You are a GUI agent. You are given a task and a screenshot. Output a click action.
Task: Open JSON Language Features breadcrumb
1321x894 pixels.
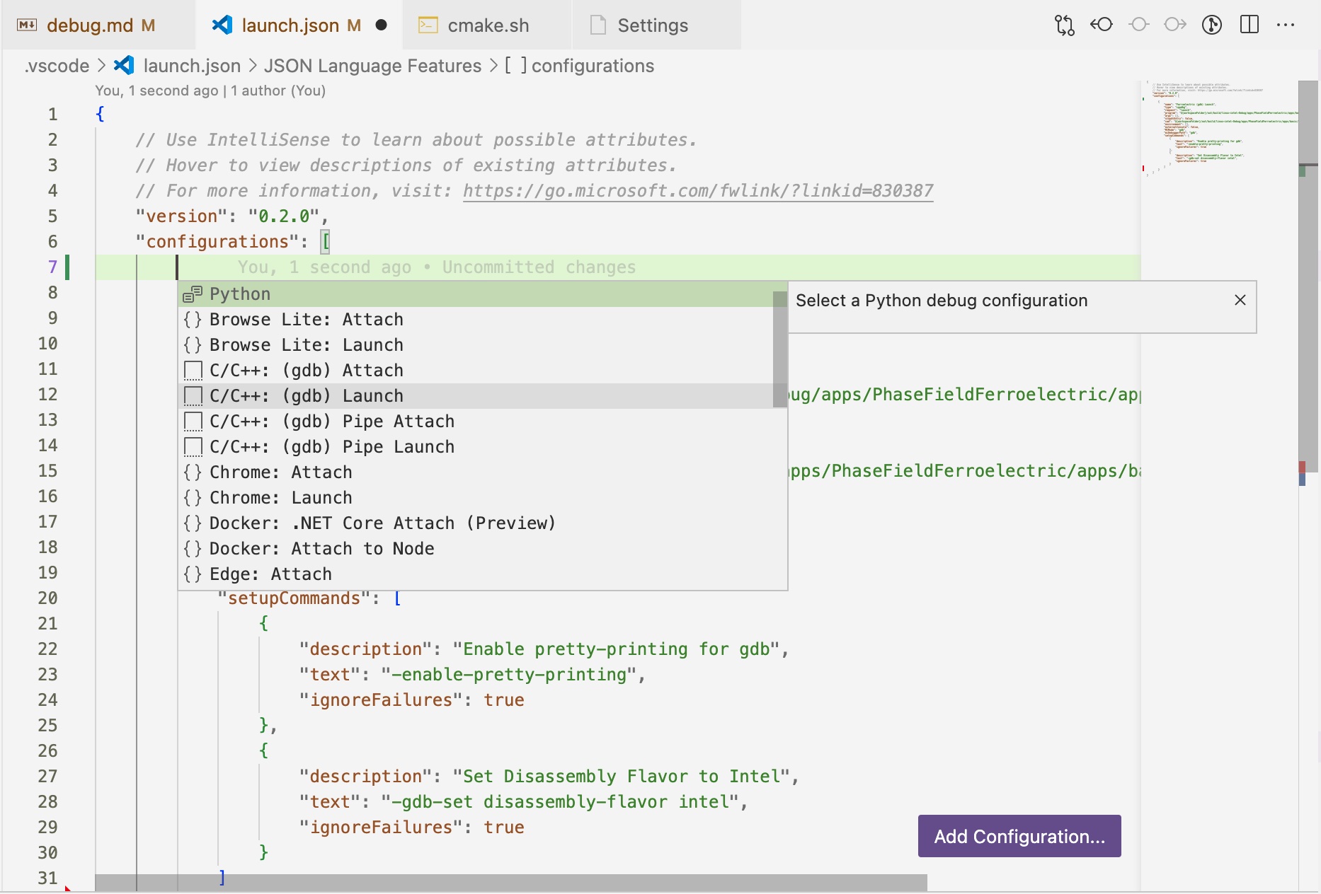click(372, 66)
